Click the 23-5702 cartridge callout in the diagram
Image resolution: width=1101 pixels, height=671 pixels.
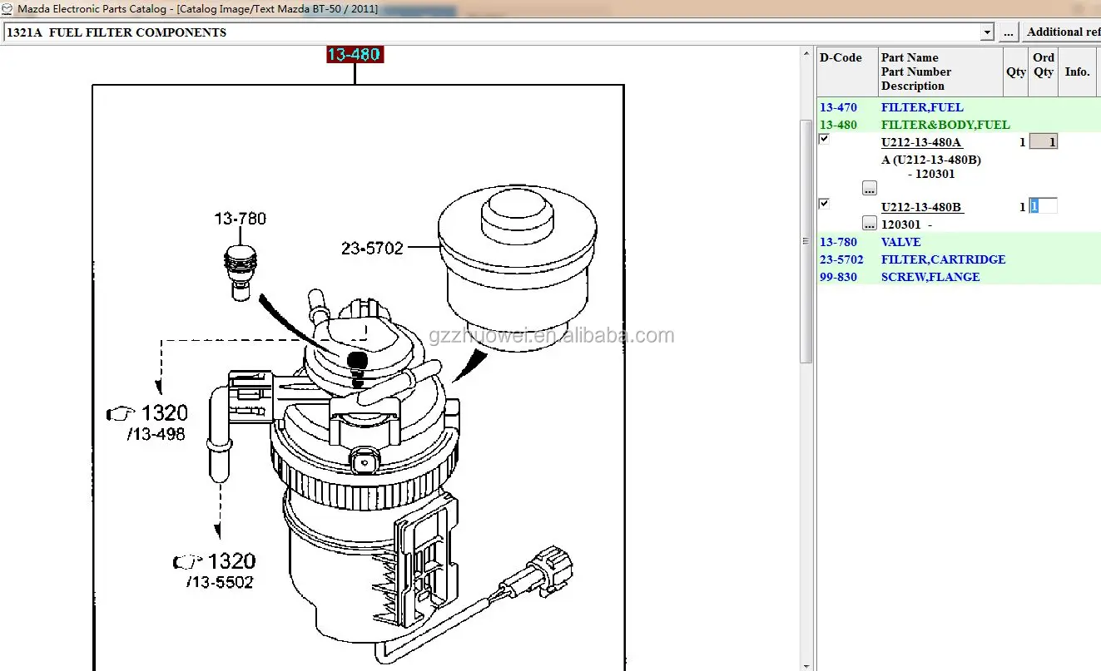(x=371, y=248)
